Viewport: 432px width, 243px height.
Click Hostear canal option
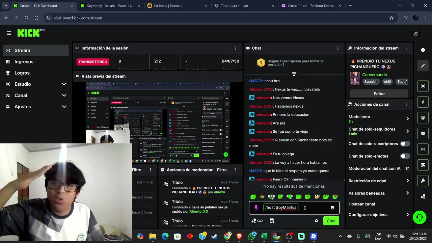point(362,204)
